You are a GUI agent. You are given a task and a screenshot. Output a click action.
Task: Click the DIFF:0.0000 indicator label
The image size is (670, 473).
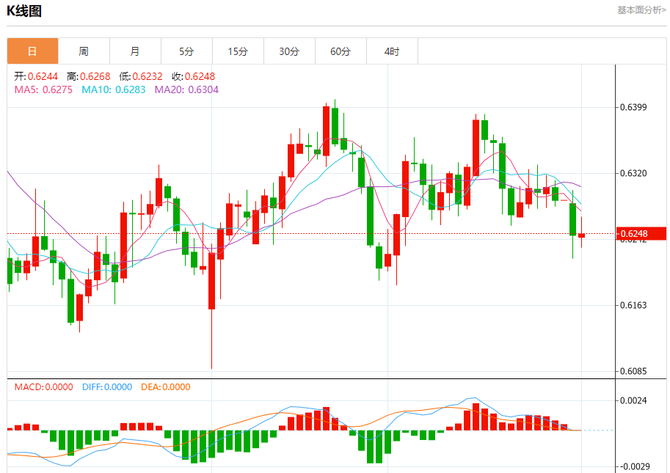click(107, 387)
